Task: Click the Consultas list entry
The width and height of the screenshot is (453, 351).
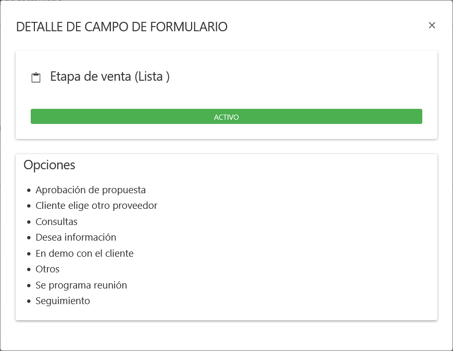Action: 56,221
